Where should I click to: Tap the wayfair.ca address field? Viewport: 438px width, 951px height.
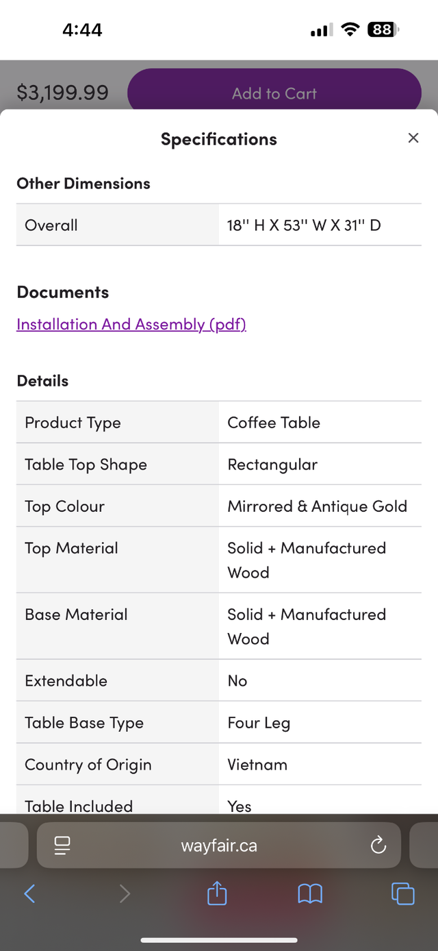[x=219, y=845]
